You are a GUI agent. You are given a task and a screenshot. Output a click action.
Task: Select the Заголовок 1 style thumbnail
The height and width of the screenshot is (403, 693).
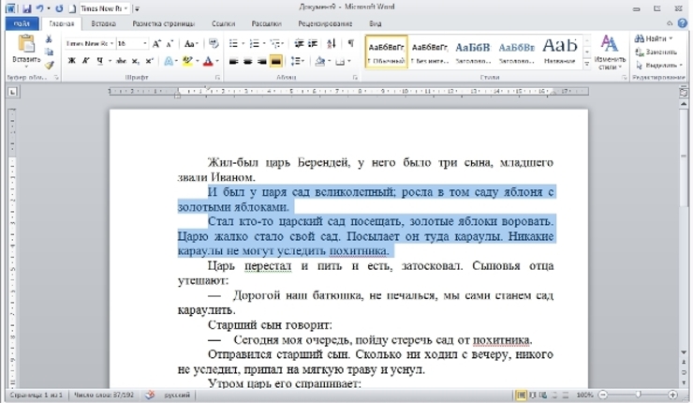472,52
